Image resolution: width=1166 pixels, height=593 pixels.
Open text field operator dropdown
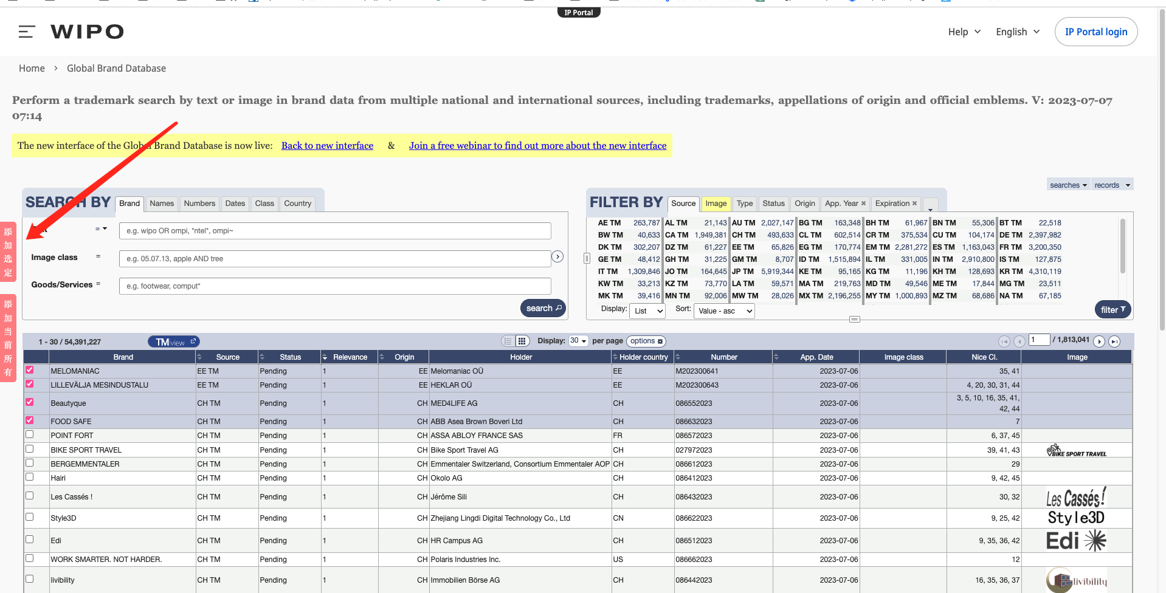(101, 229)
